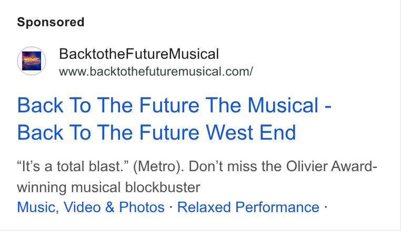This screenshot has width=401, height=231.
Task: Click the trailing dot after Relaxed Performance
Action: coord(326,207)
